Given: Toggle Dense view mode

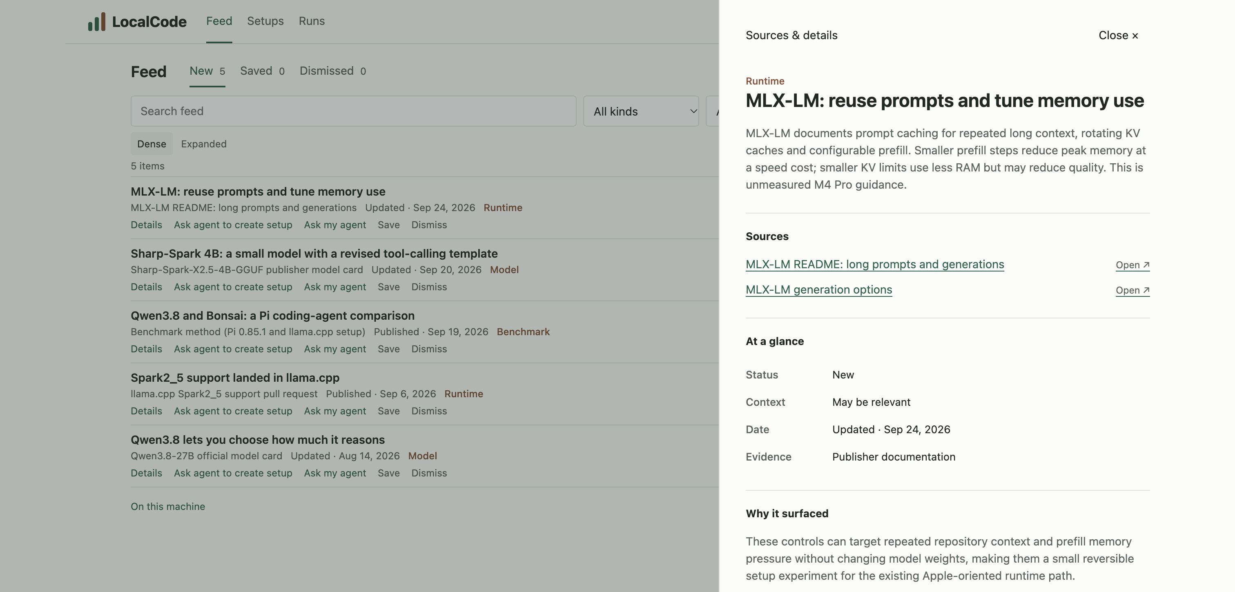Looking at the screenshot, I should (x=152, y=144).
